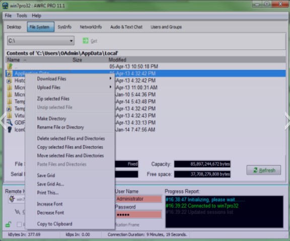This screenshot has height=241, width=290.
Task: Click the 'Initializing, please wait' progress line
Action: click(x=205, y=200)
